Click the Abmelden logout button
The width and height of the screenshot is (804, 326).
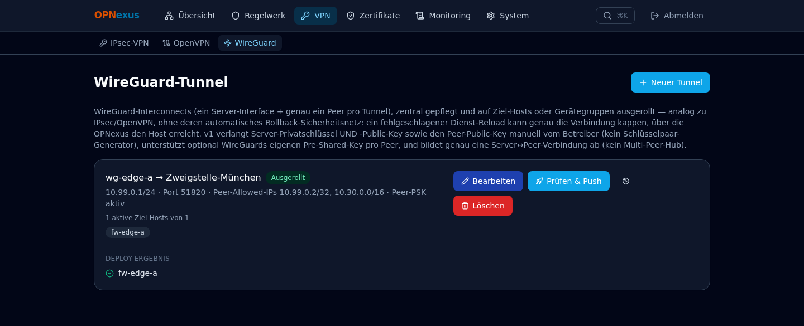(x=677, y=16)
